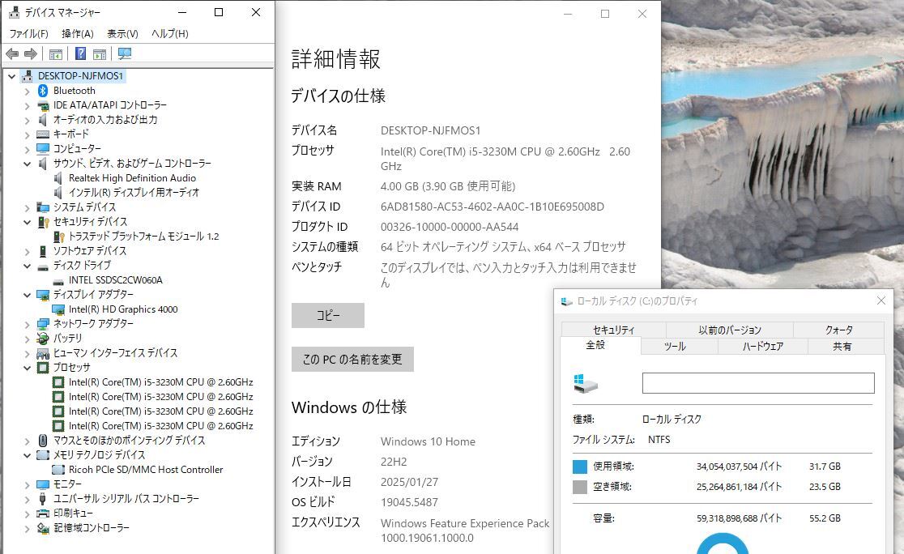Click the モニター monitor category icon

(43, 484)
